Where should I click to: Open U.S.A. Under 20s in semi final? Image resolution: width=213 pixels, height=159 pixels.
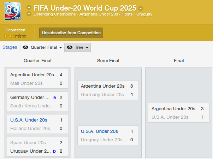click(100, 131)
